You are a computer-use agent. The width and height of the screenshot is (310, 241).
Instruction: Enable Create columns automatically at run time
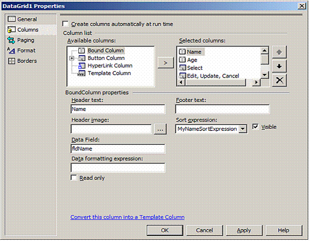pyautogui.click(x=66, y=24)
